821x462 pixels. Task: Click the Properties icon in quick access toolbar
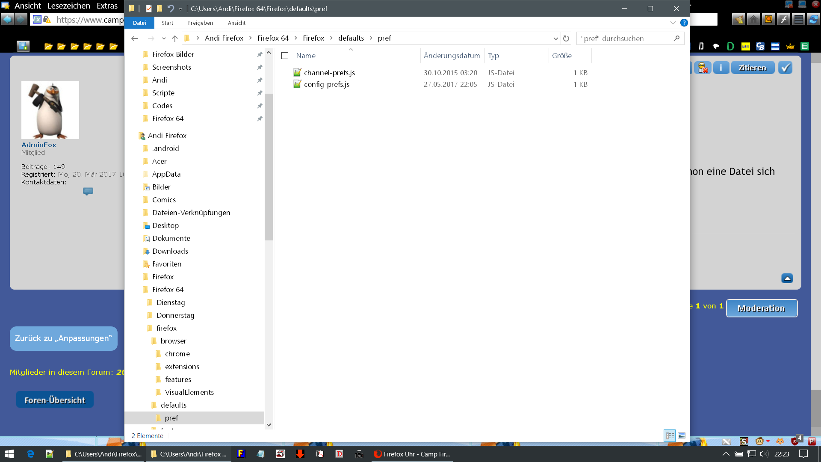pyautogui.click(x=148, y=9)
